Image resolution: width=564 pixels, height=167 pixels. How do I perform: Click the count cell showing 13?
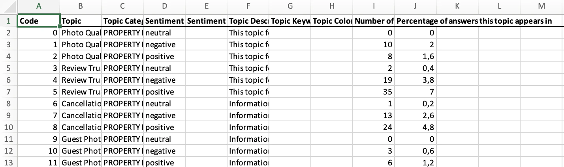[374, 115]
